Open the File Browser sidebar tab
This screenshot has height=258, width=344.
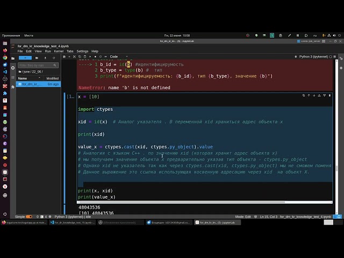(13, 59)
